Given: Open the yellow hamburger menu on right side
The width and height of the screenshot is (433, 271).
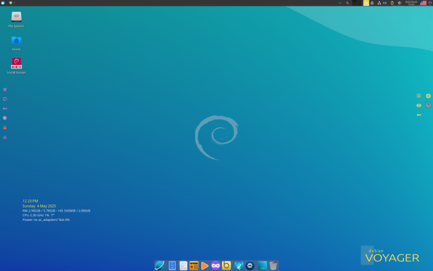Looking at the screenshot, I should (418, 96).
